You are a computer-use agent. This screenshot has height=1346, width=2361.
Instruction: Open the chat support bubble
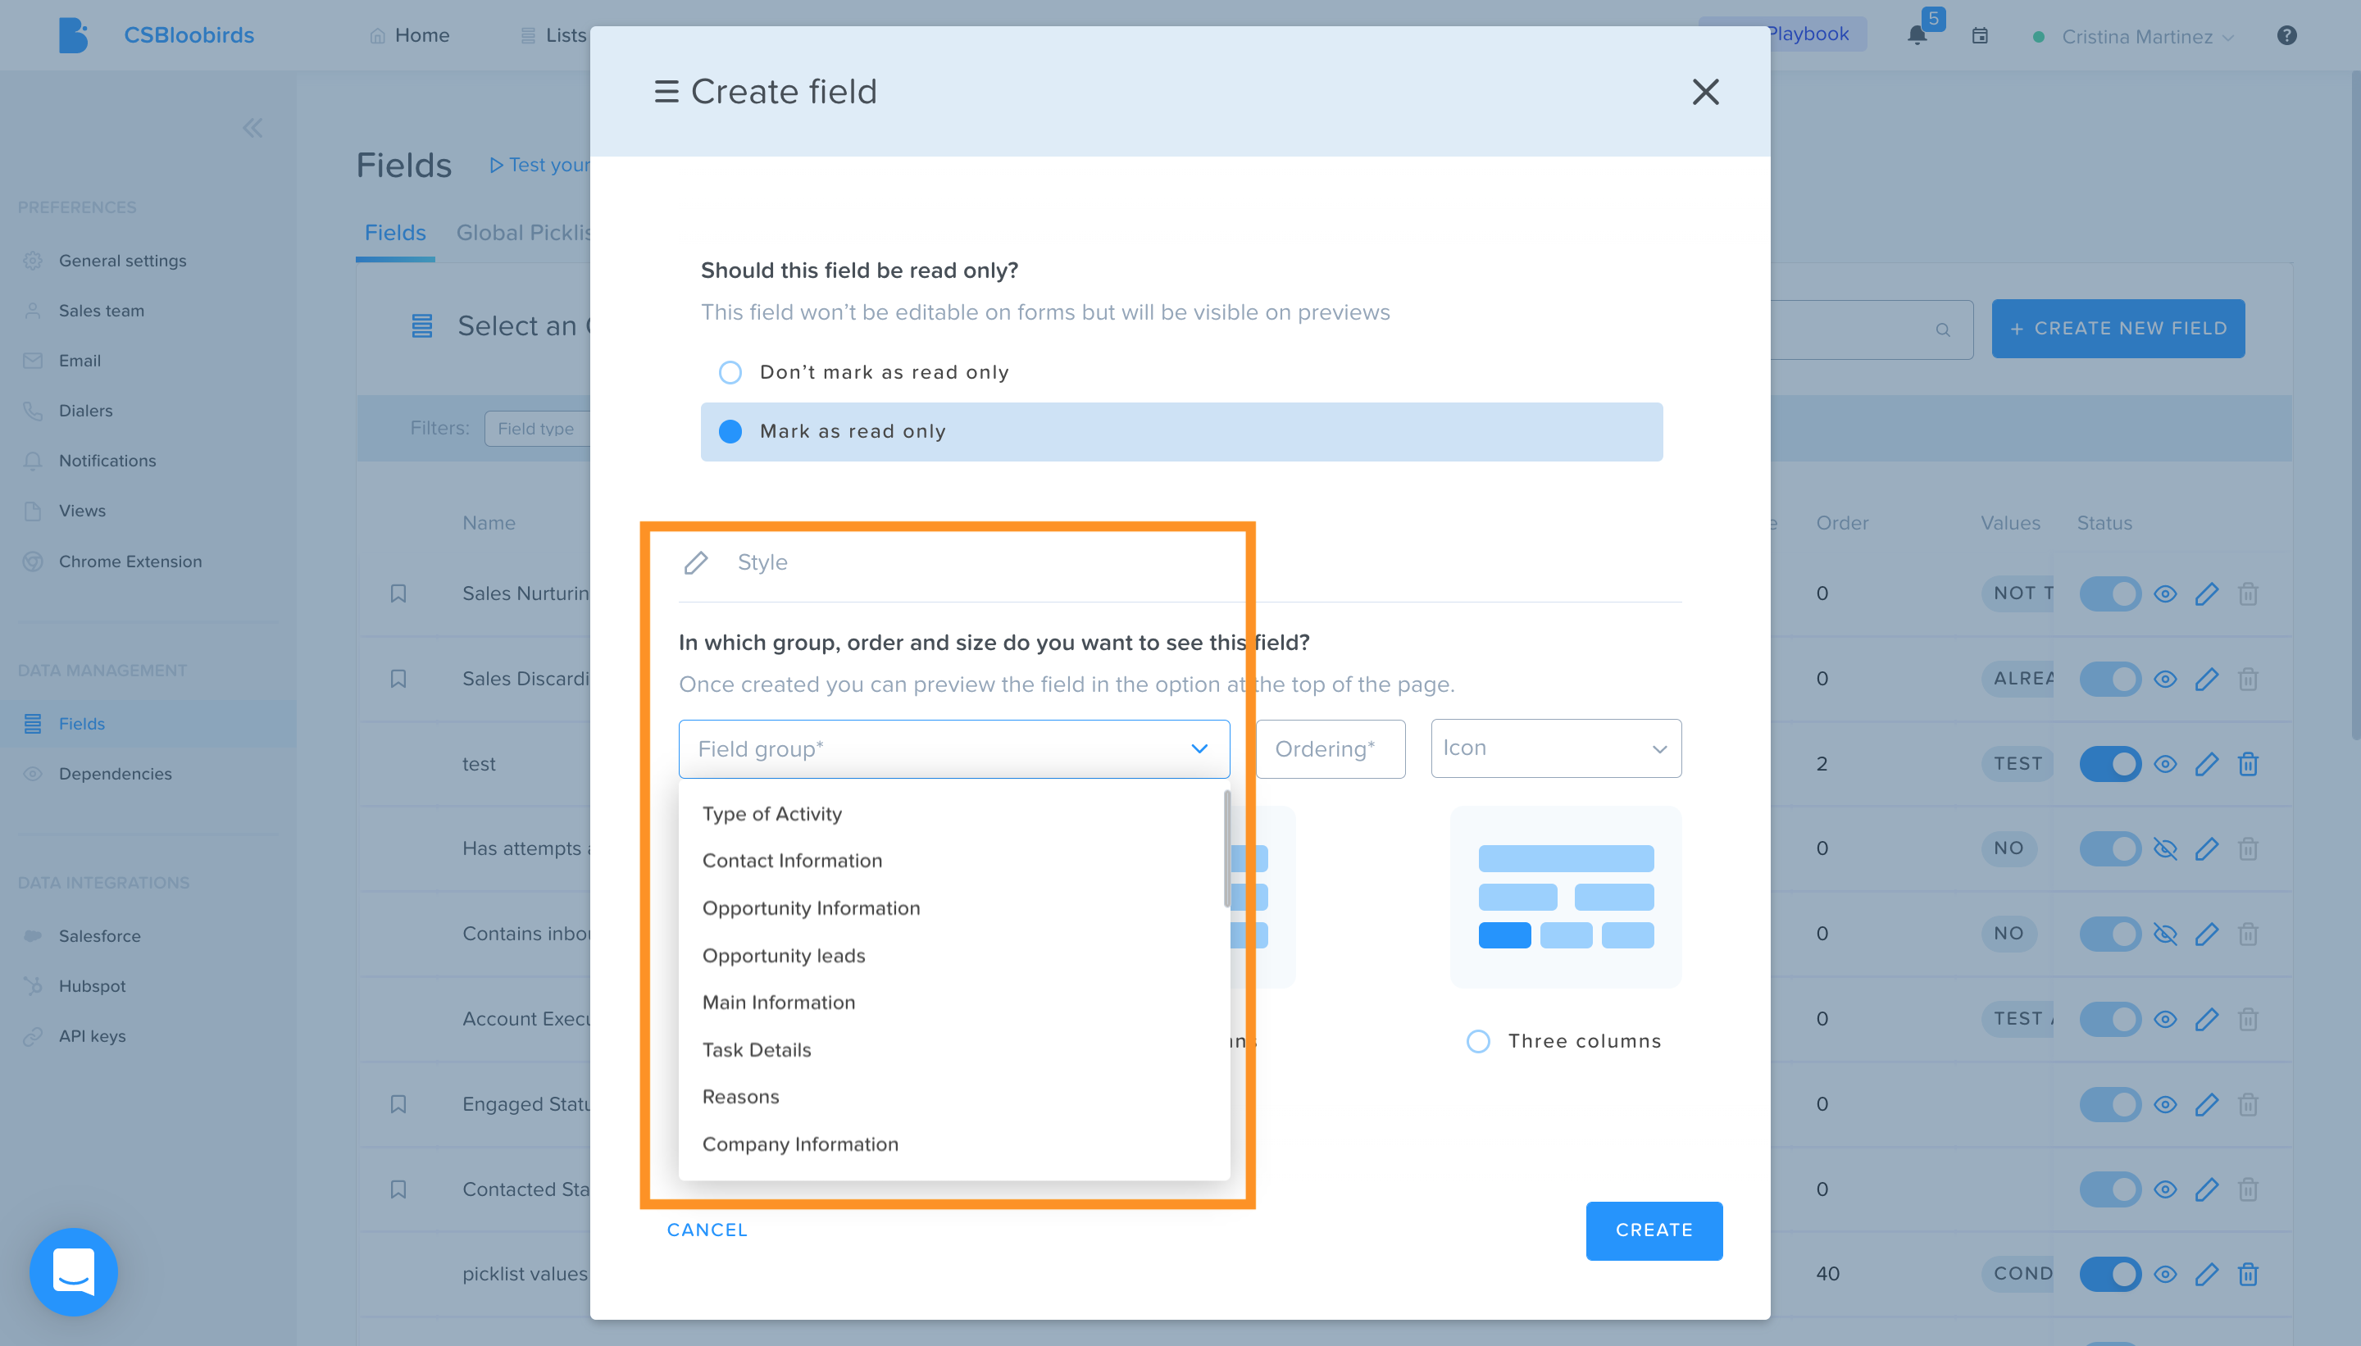[x=74, y=1271]
